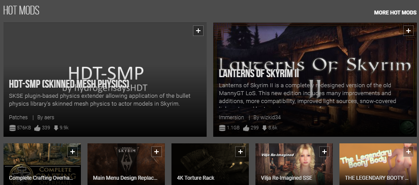
Task: Click the HDT-SMP description starting 'SKSE plugin-based'
Action: (x=100, y=100)
